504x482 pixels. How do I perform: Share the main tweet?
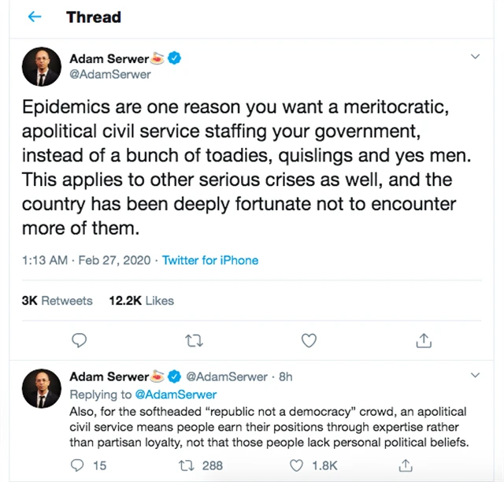[424, 340]
